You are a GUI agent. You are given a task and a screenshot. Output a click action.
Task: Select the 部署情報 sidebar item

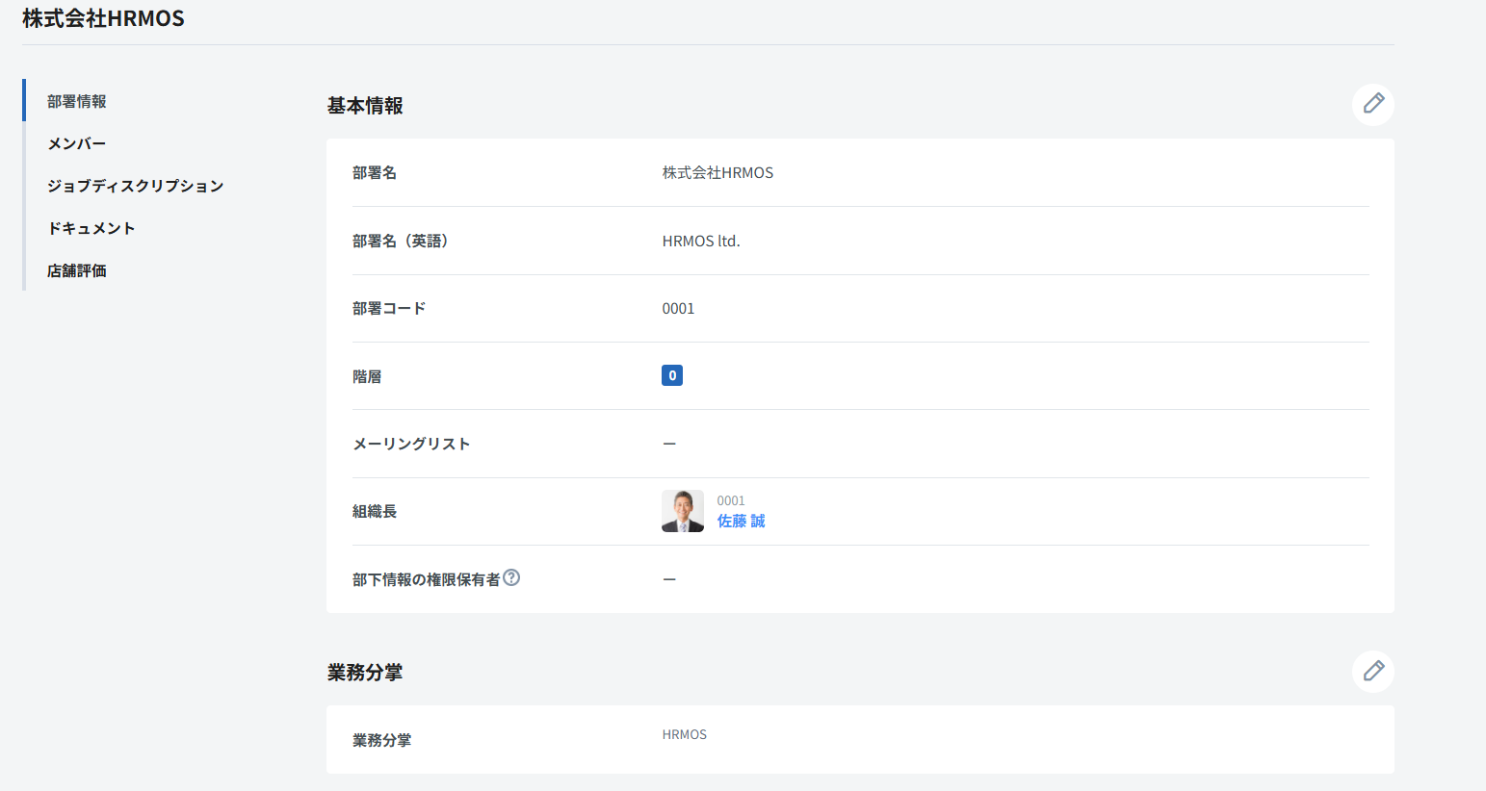77,101
